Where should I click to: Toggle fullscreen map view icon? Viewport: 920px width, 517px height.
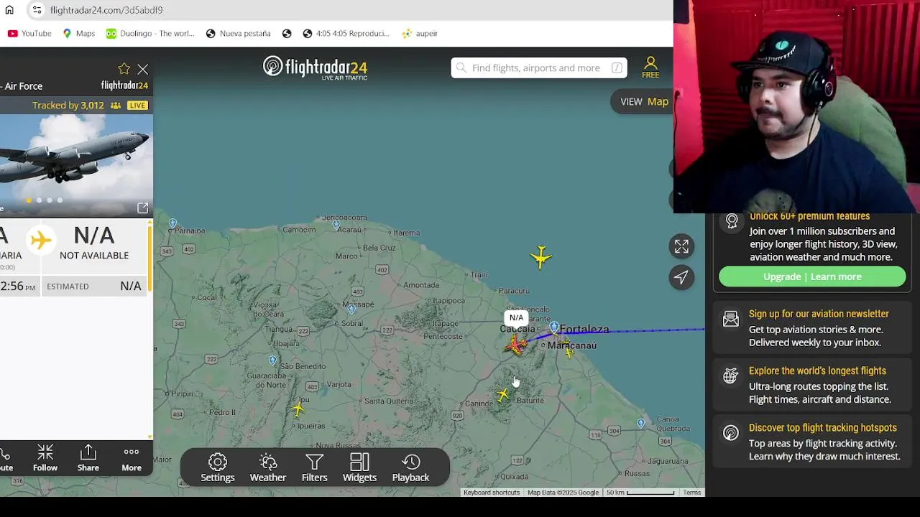pos(681,246)
